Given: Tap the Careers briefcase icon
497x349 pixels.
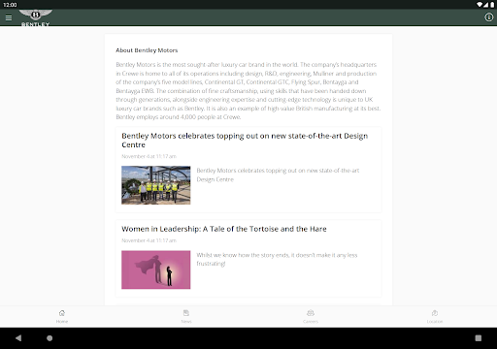Looking at the screenshot, I should (x=311, y=313).
